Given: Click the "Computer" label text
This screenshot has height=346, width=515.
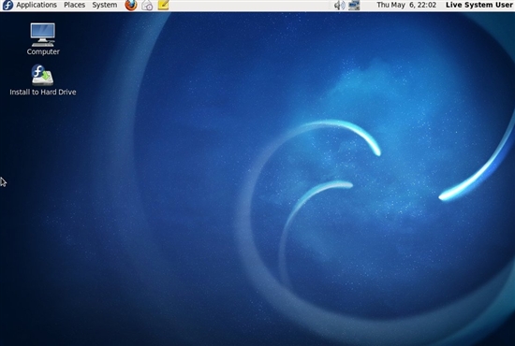Looking at the screenshot, I should (43, 51).
